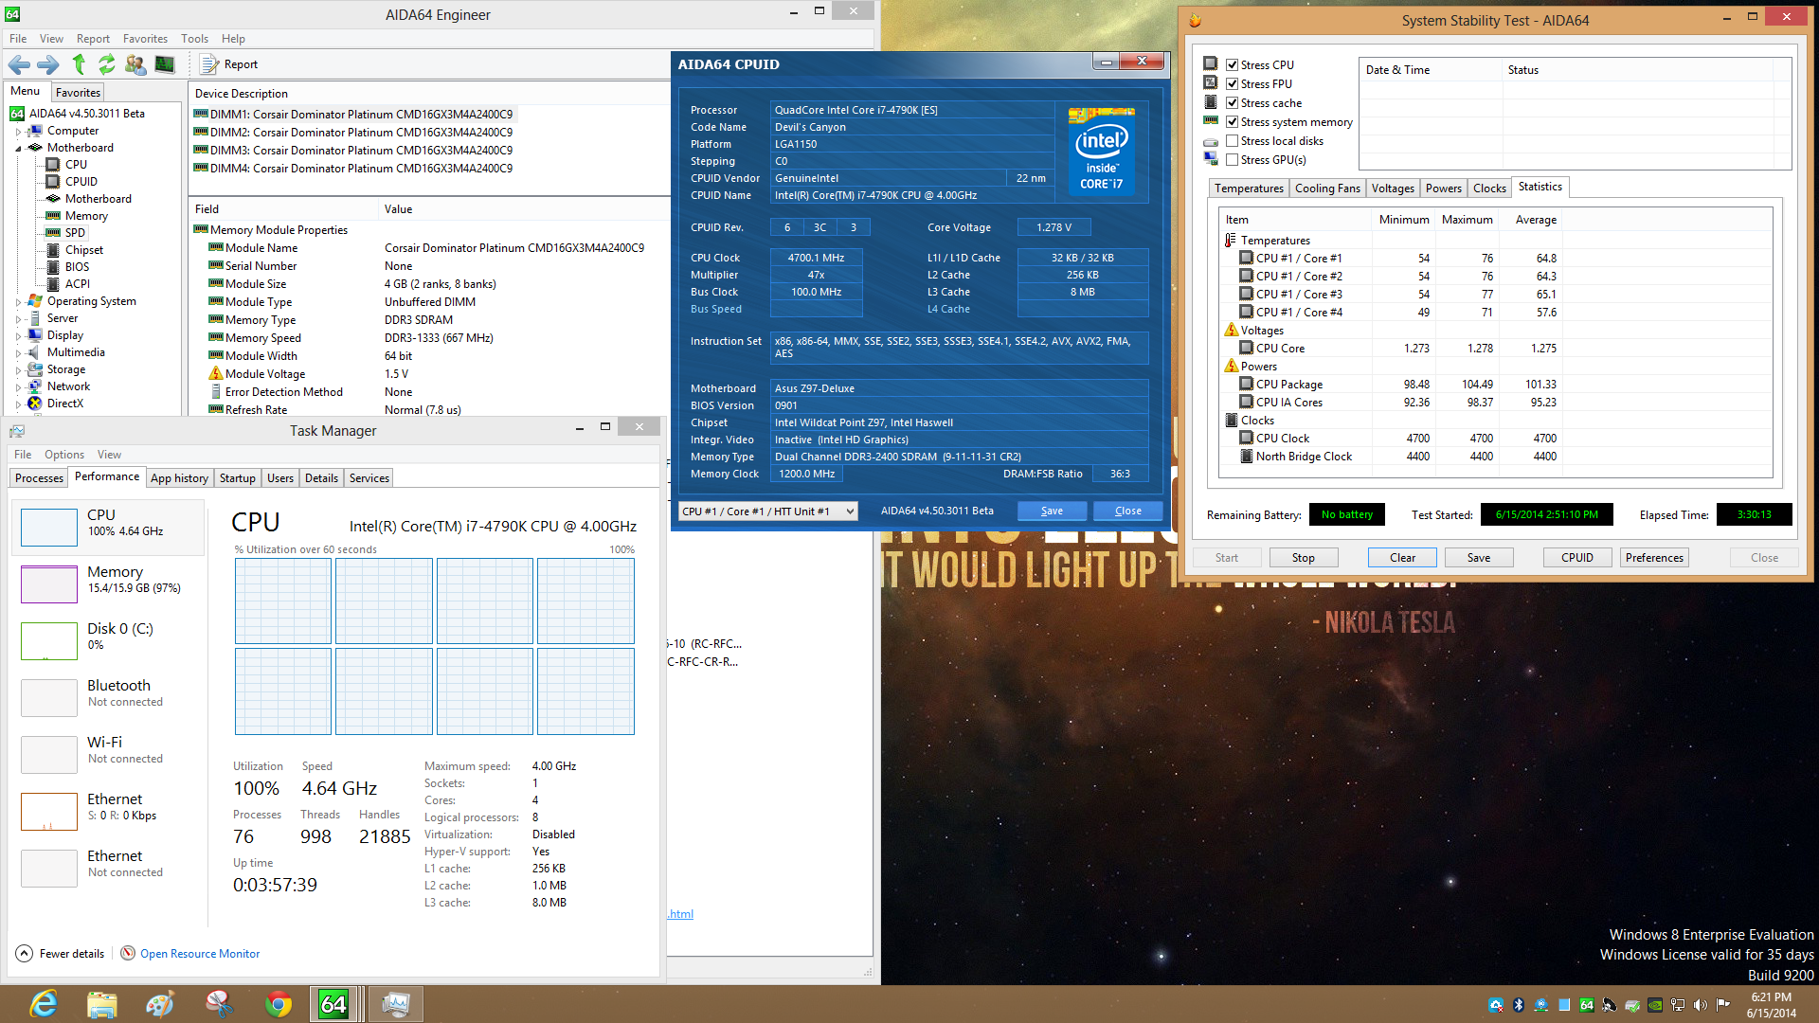Close the AIDA64 CPUID panel via Close button
The width and height of the screenshot is (1819, 1023).
point(1127,511)
